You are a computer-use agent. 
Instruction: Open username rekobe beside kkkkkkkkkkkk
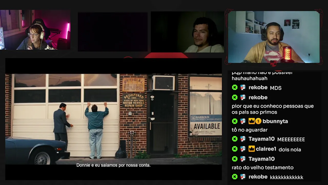coord(258,177)
